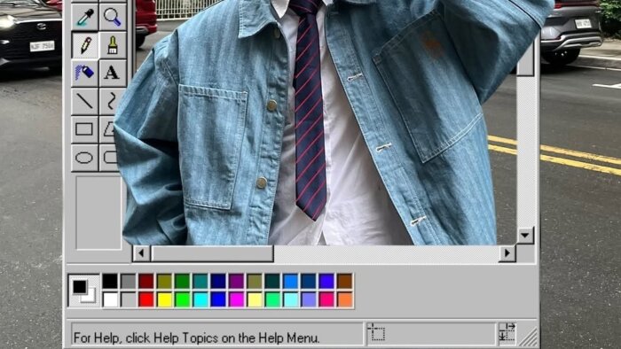Pick the dark red (maroon) swatch

146,281
